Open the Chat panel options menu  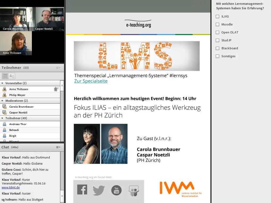click(58, 147)
